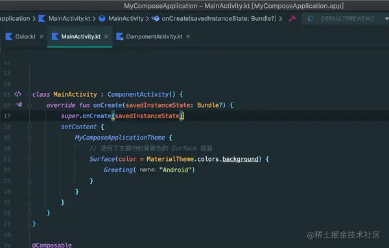
Task: Click the override gutter icon on line 16
Action: [x=19, y=105]
